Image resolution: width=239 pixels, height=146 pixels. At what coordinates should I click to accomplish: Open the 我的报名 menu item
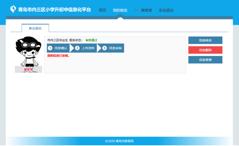[120, 10]
